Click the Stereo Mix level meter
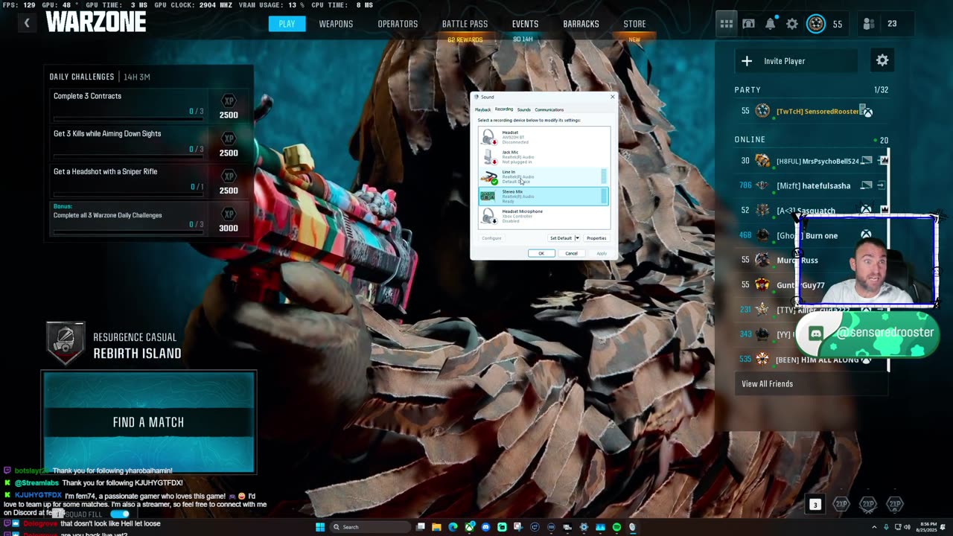 pyautogui.click(x=604, y=196)
